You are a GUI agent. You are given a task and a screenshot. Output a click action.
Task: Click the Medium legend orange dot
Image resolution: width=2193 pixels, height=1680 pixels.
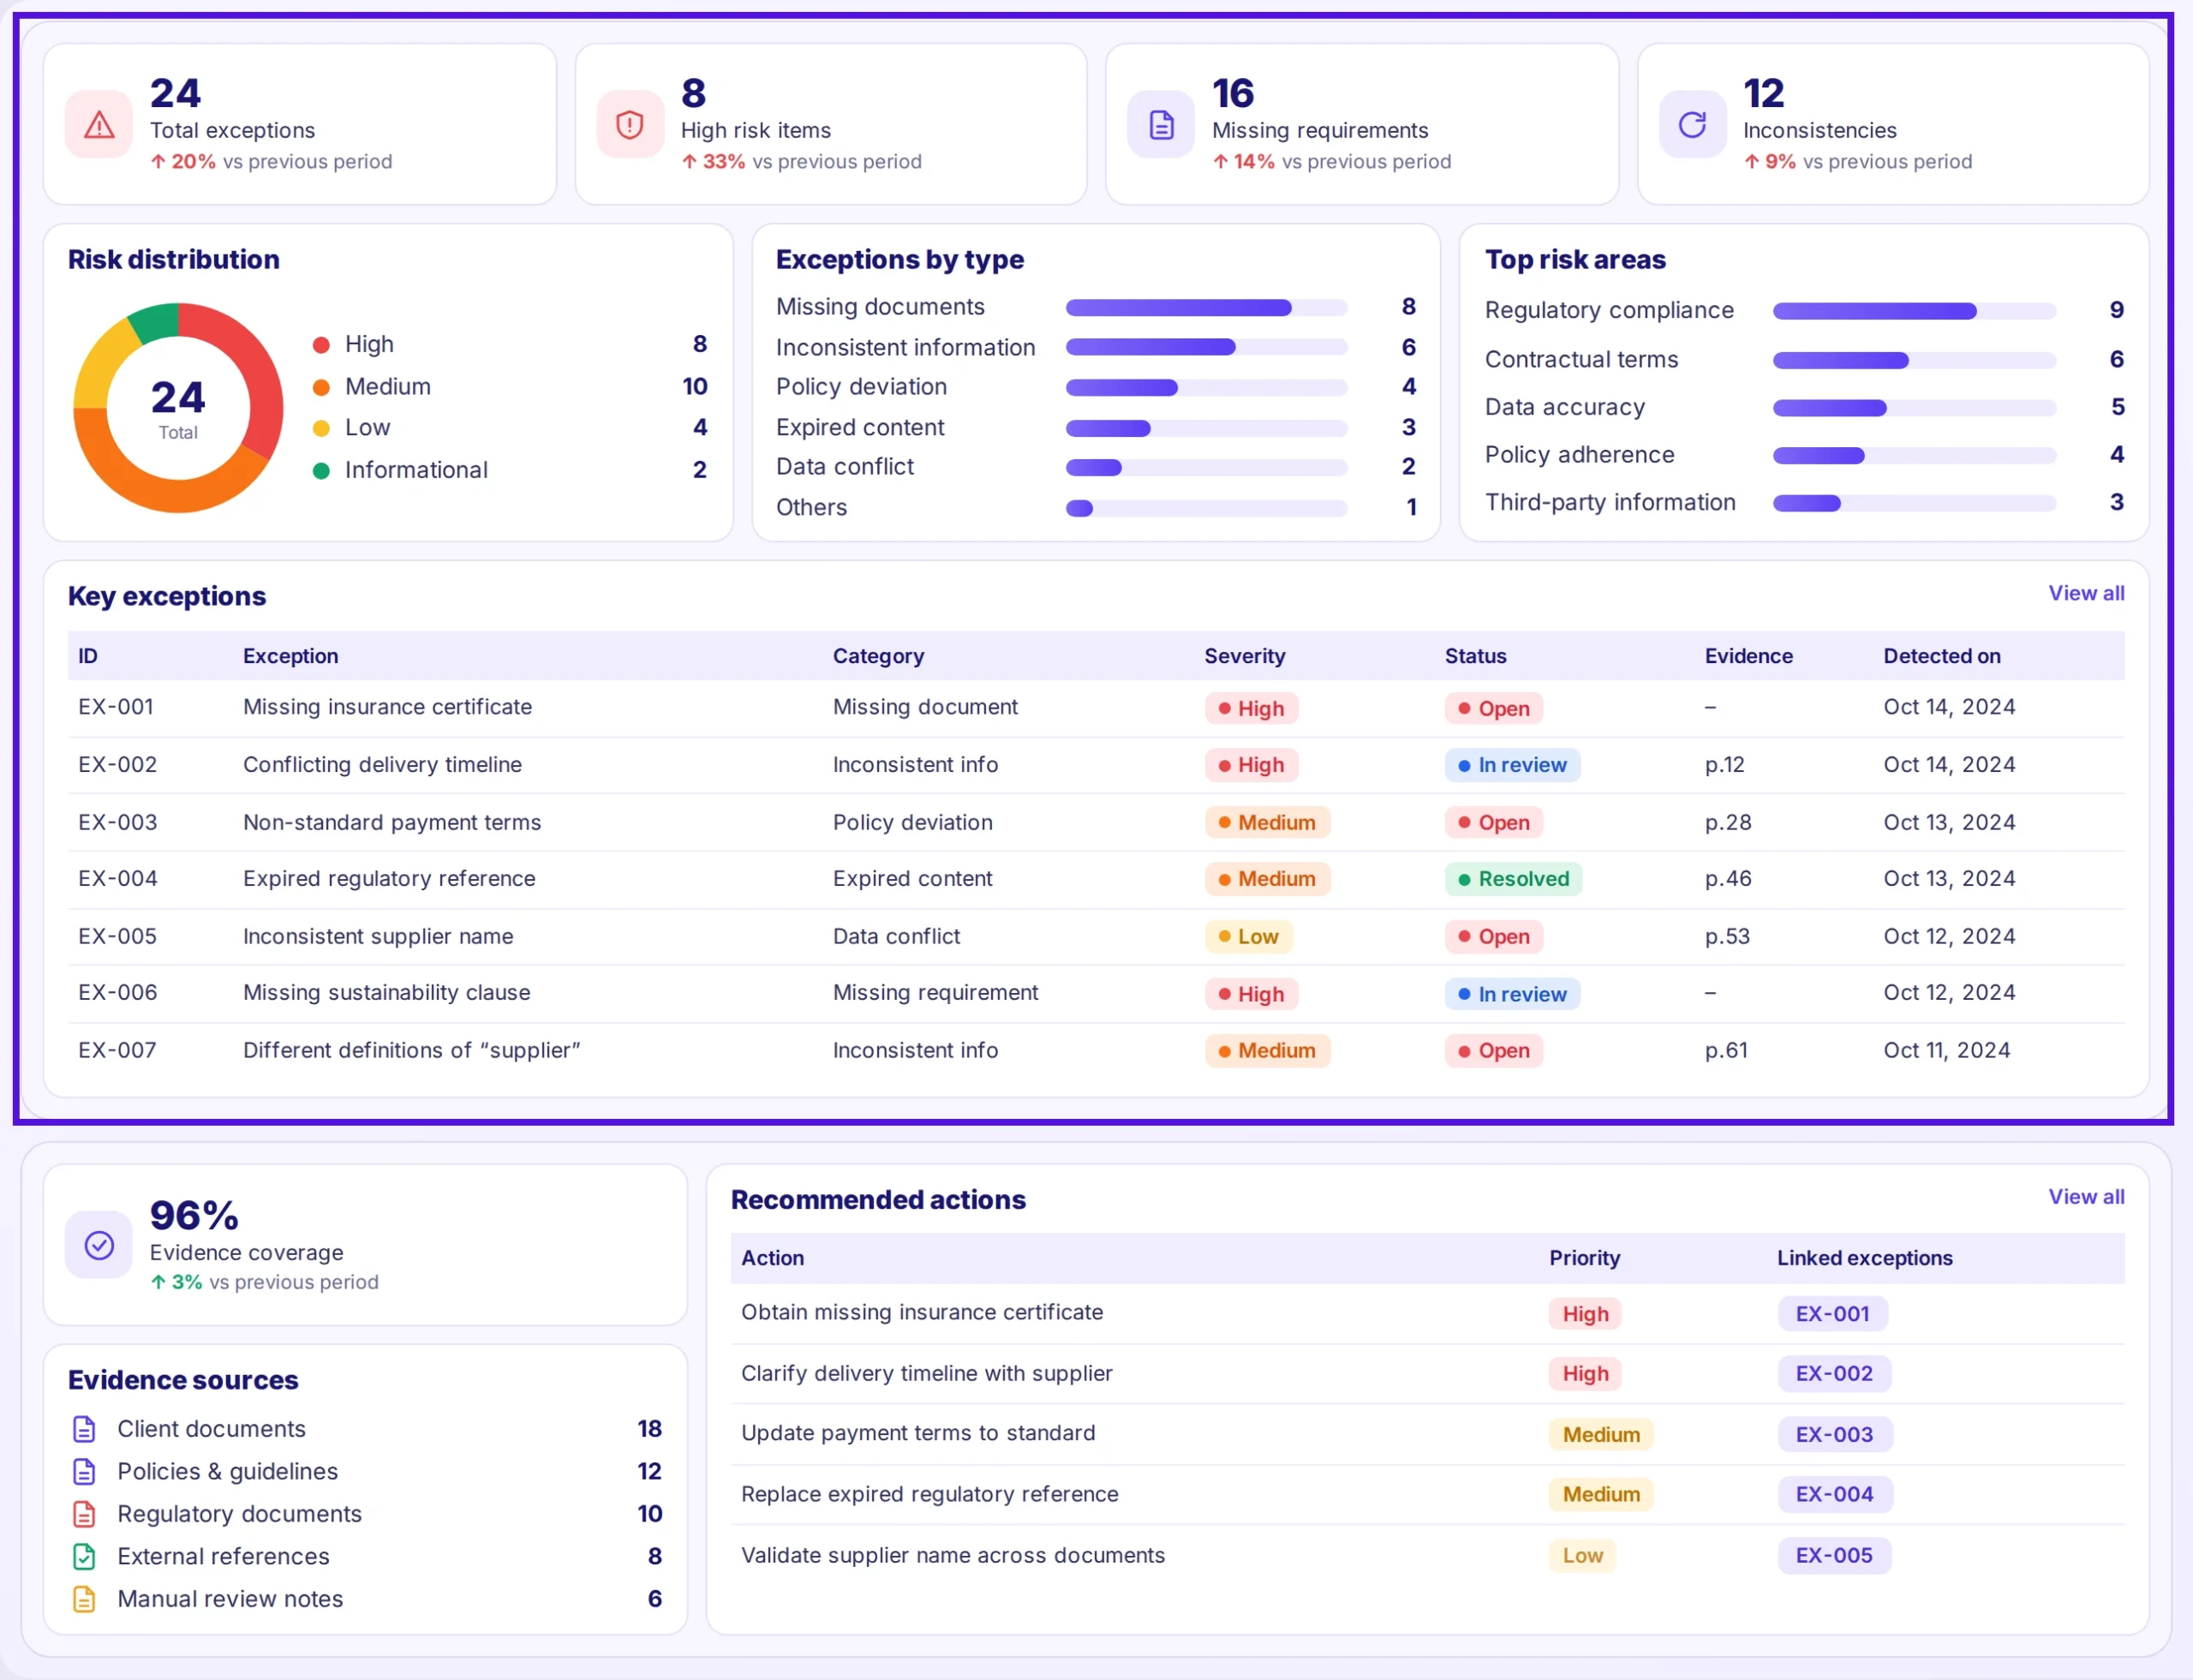[x=321, y=387]
